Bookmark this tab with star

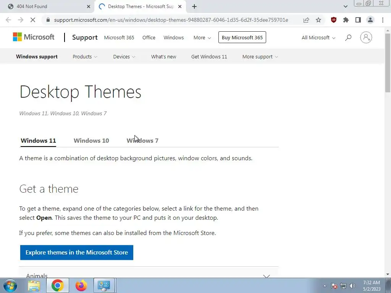318,20
